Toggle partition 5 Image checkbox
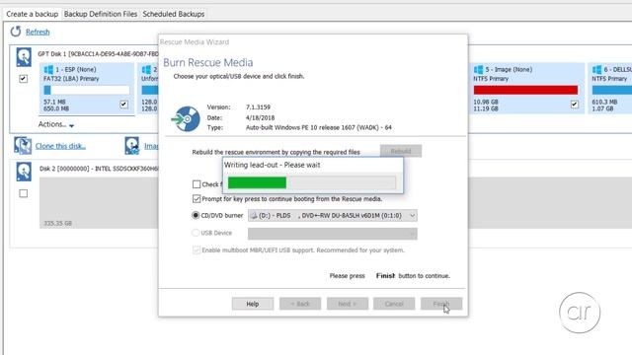Screen dimensions: 632x355 [x=575, y=105]
